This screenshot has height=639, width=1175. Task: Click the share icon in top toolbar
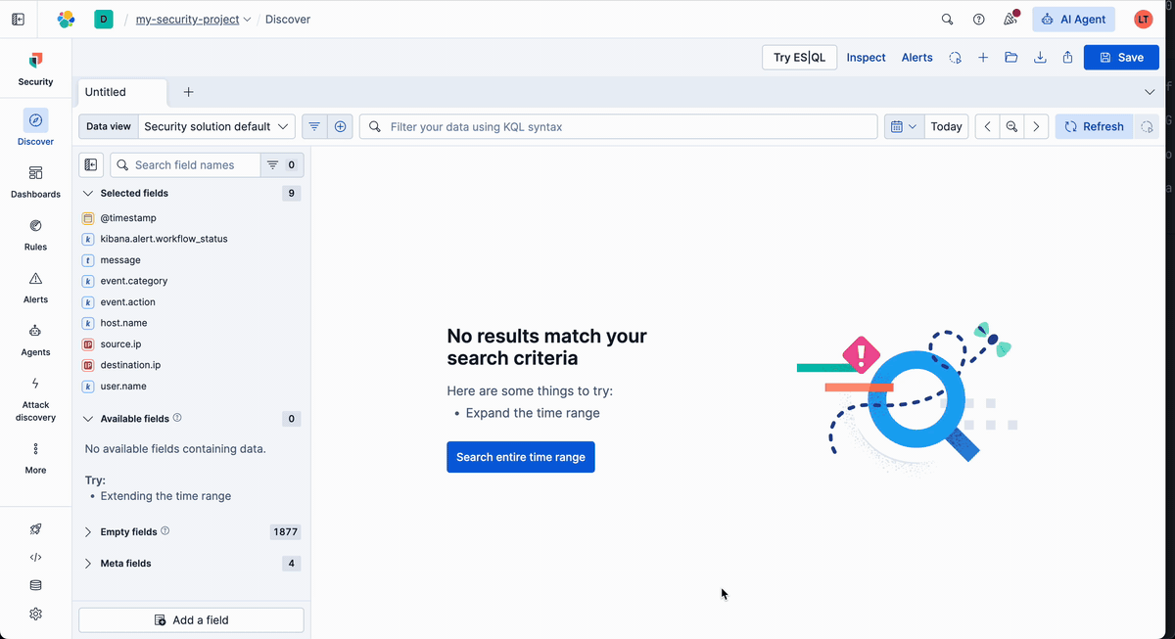pos(1067,58)
